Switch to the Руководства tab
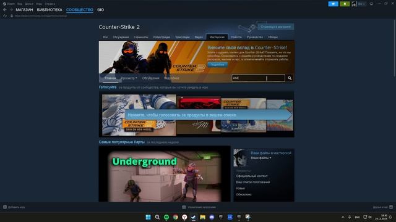396x222 pixels. point(254,37)
